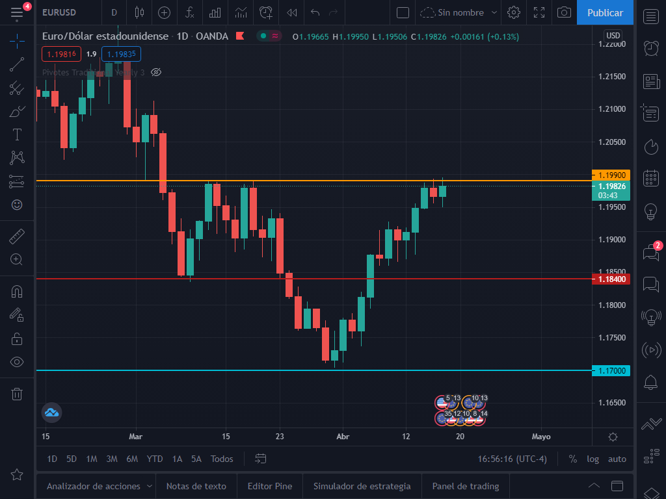Open the emoji icons tool

tap(17, 205)
